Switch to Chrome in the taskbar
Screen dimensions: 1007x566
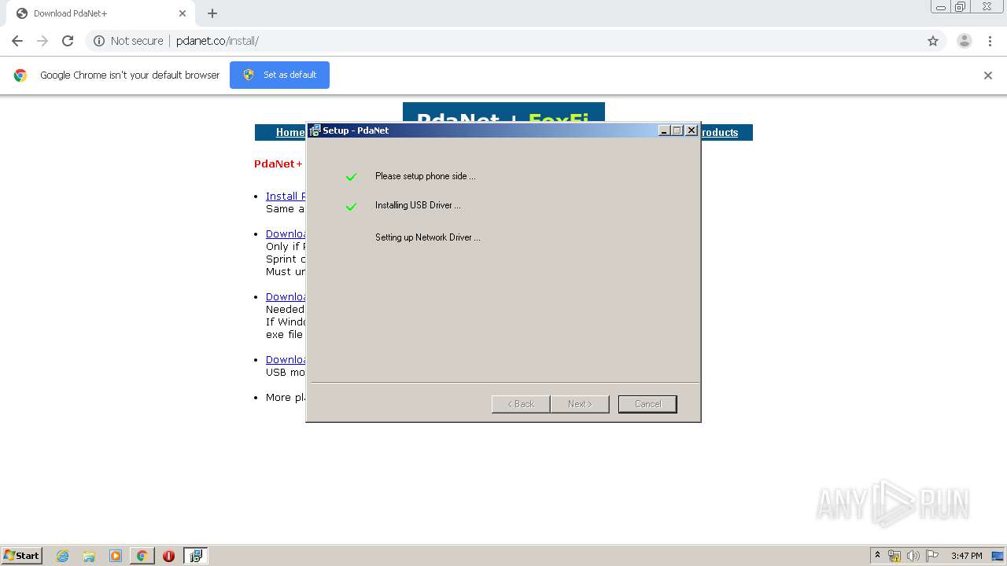pyautogui.click(x=142, y=556)
